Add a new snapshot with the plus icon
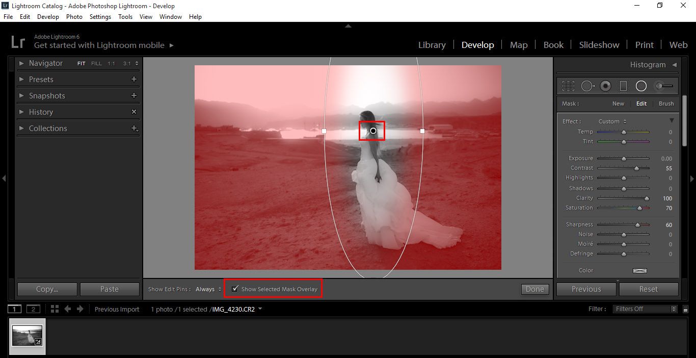The height and width of the screenshot is (358, 696). point(134,95)
